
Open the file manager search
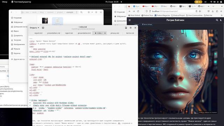point(82,12)
